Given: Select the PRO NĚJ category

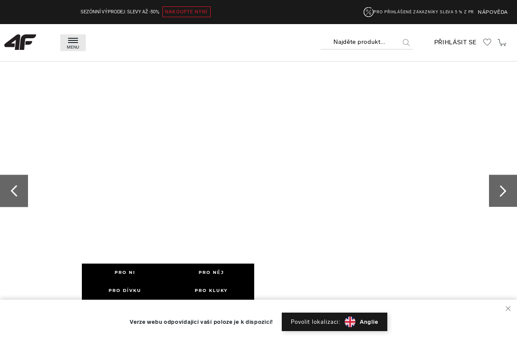Looking at the screenshot, I should 211,272.
